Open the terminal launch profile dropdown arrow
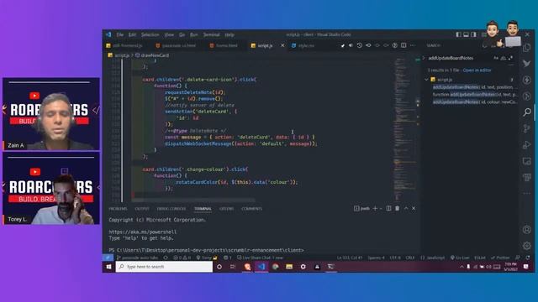The height and width of the screenshot is (302, 538). [x=381, y=208]
